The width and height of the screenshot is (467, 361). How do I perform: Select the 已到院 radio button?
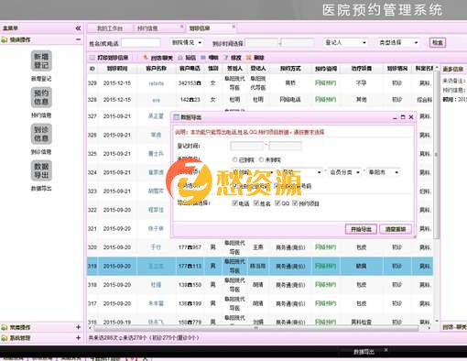[234, 159]
